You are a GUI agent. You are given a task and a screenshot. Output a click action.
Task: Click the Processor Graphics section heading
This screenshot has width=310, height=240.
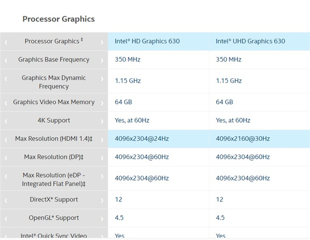coord(58,19)
